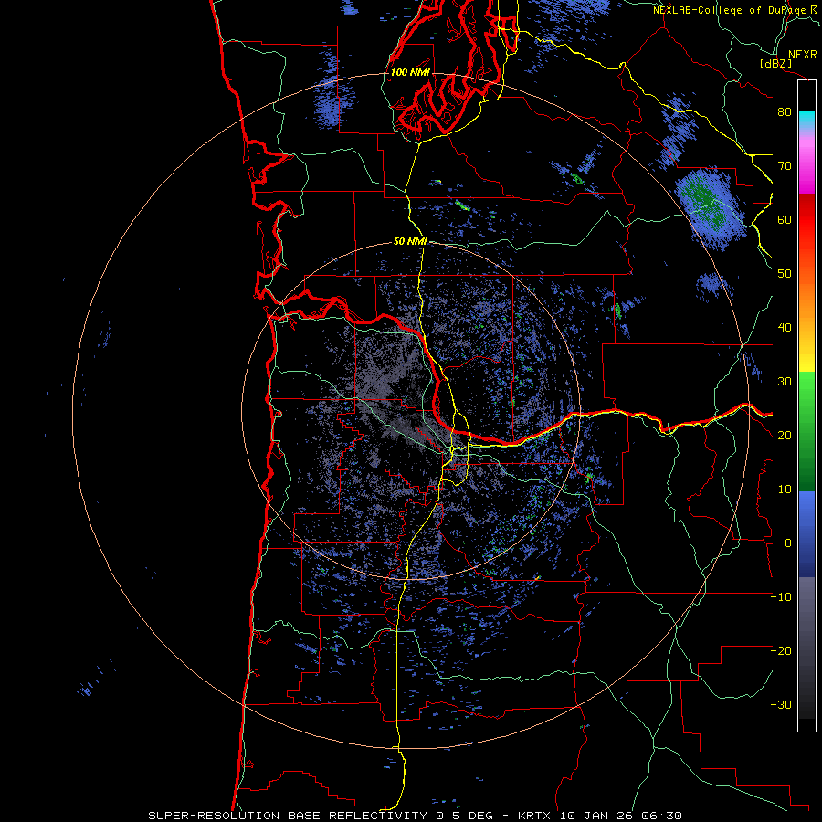Image resolution: width=822 pixels, height=822 pixels.
Task: Click the 10 JAN 26 date in caption
Action: coord(597,816)
